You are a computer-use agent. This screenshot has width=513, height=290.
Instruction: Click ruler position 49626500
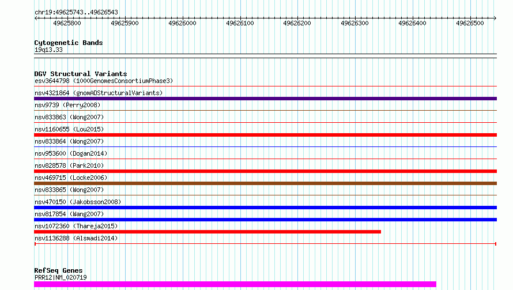click(470, 23)
